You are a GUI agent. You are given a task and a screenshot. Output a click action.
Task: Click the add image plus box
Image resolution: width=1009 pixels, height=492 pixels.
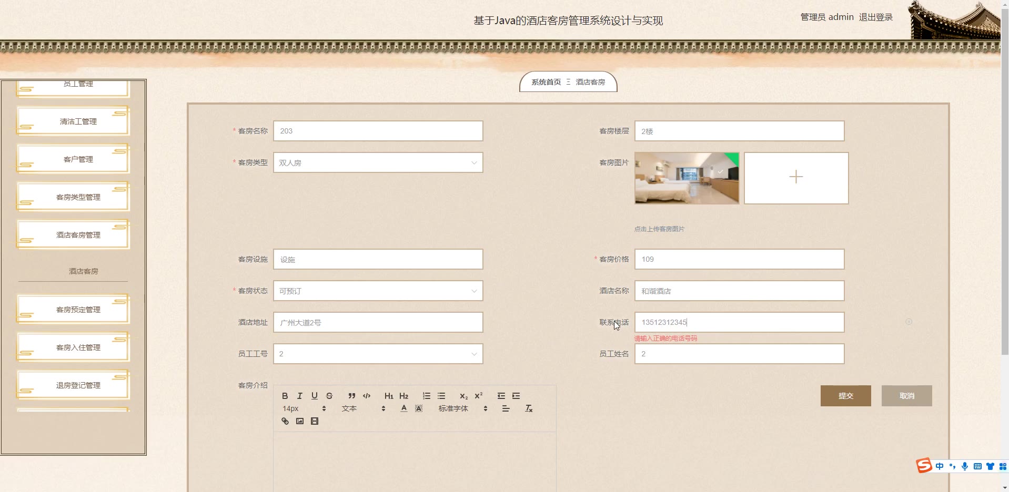(x=796, y=178)
